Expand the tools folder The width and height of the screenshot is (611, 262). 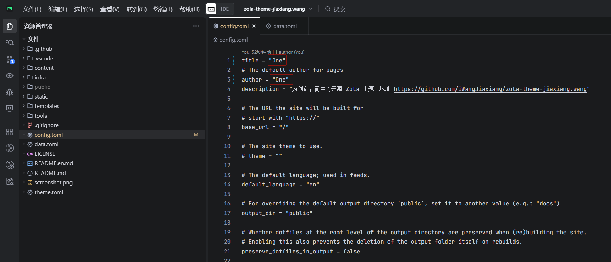tap(24, 116)
